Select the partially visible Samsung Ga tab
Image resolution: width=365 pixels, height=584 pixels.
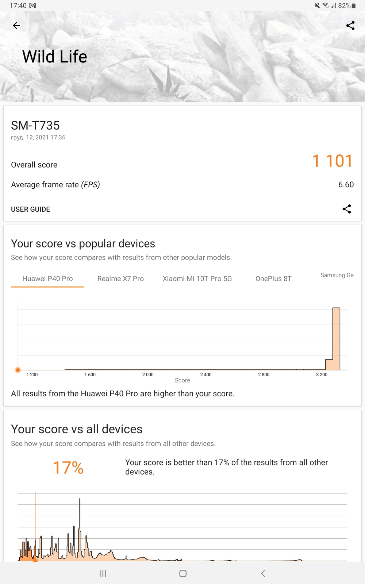(337, 275)
